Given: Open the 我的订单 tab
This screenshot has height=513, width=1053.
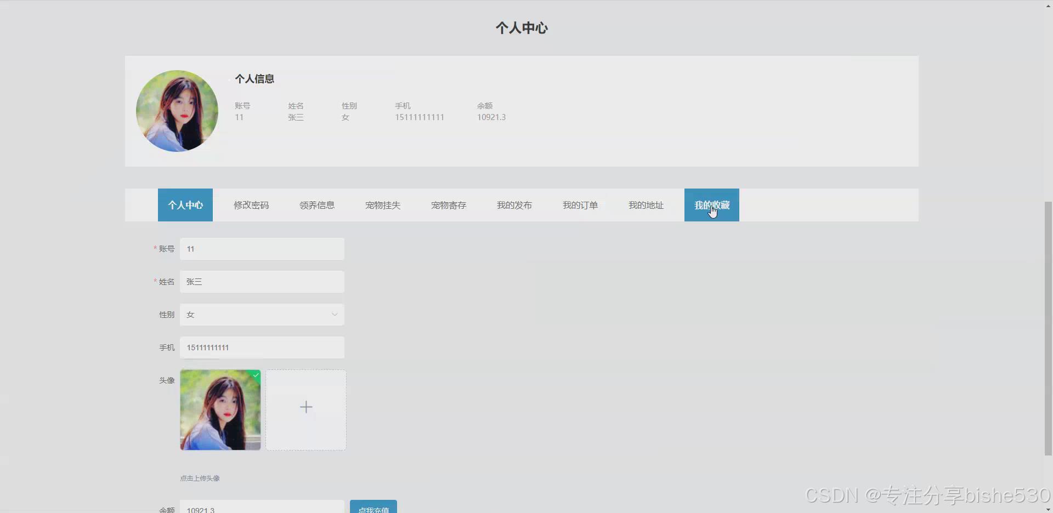Looking at the screenshot, I should click(x=579, y=205).
